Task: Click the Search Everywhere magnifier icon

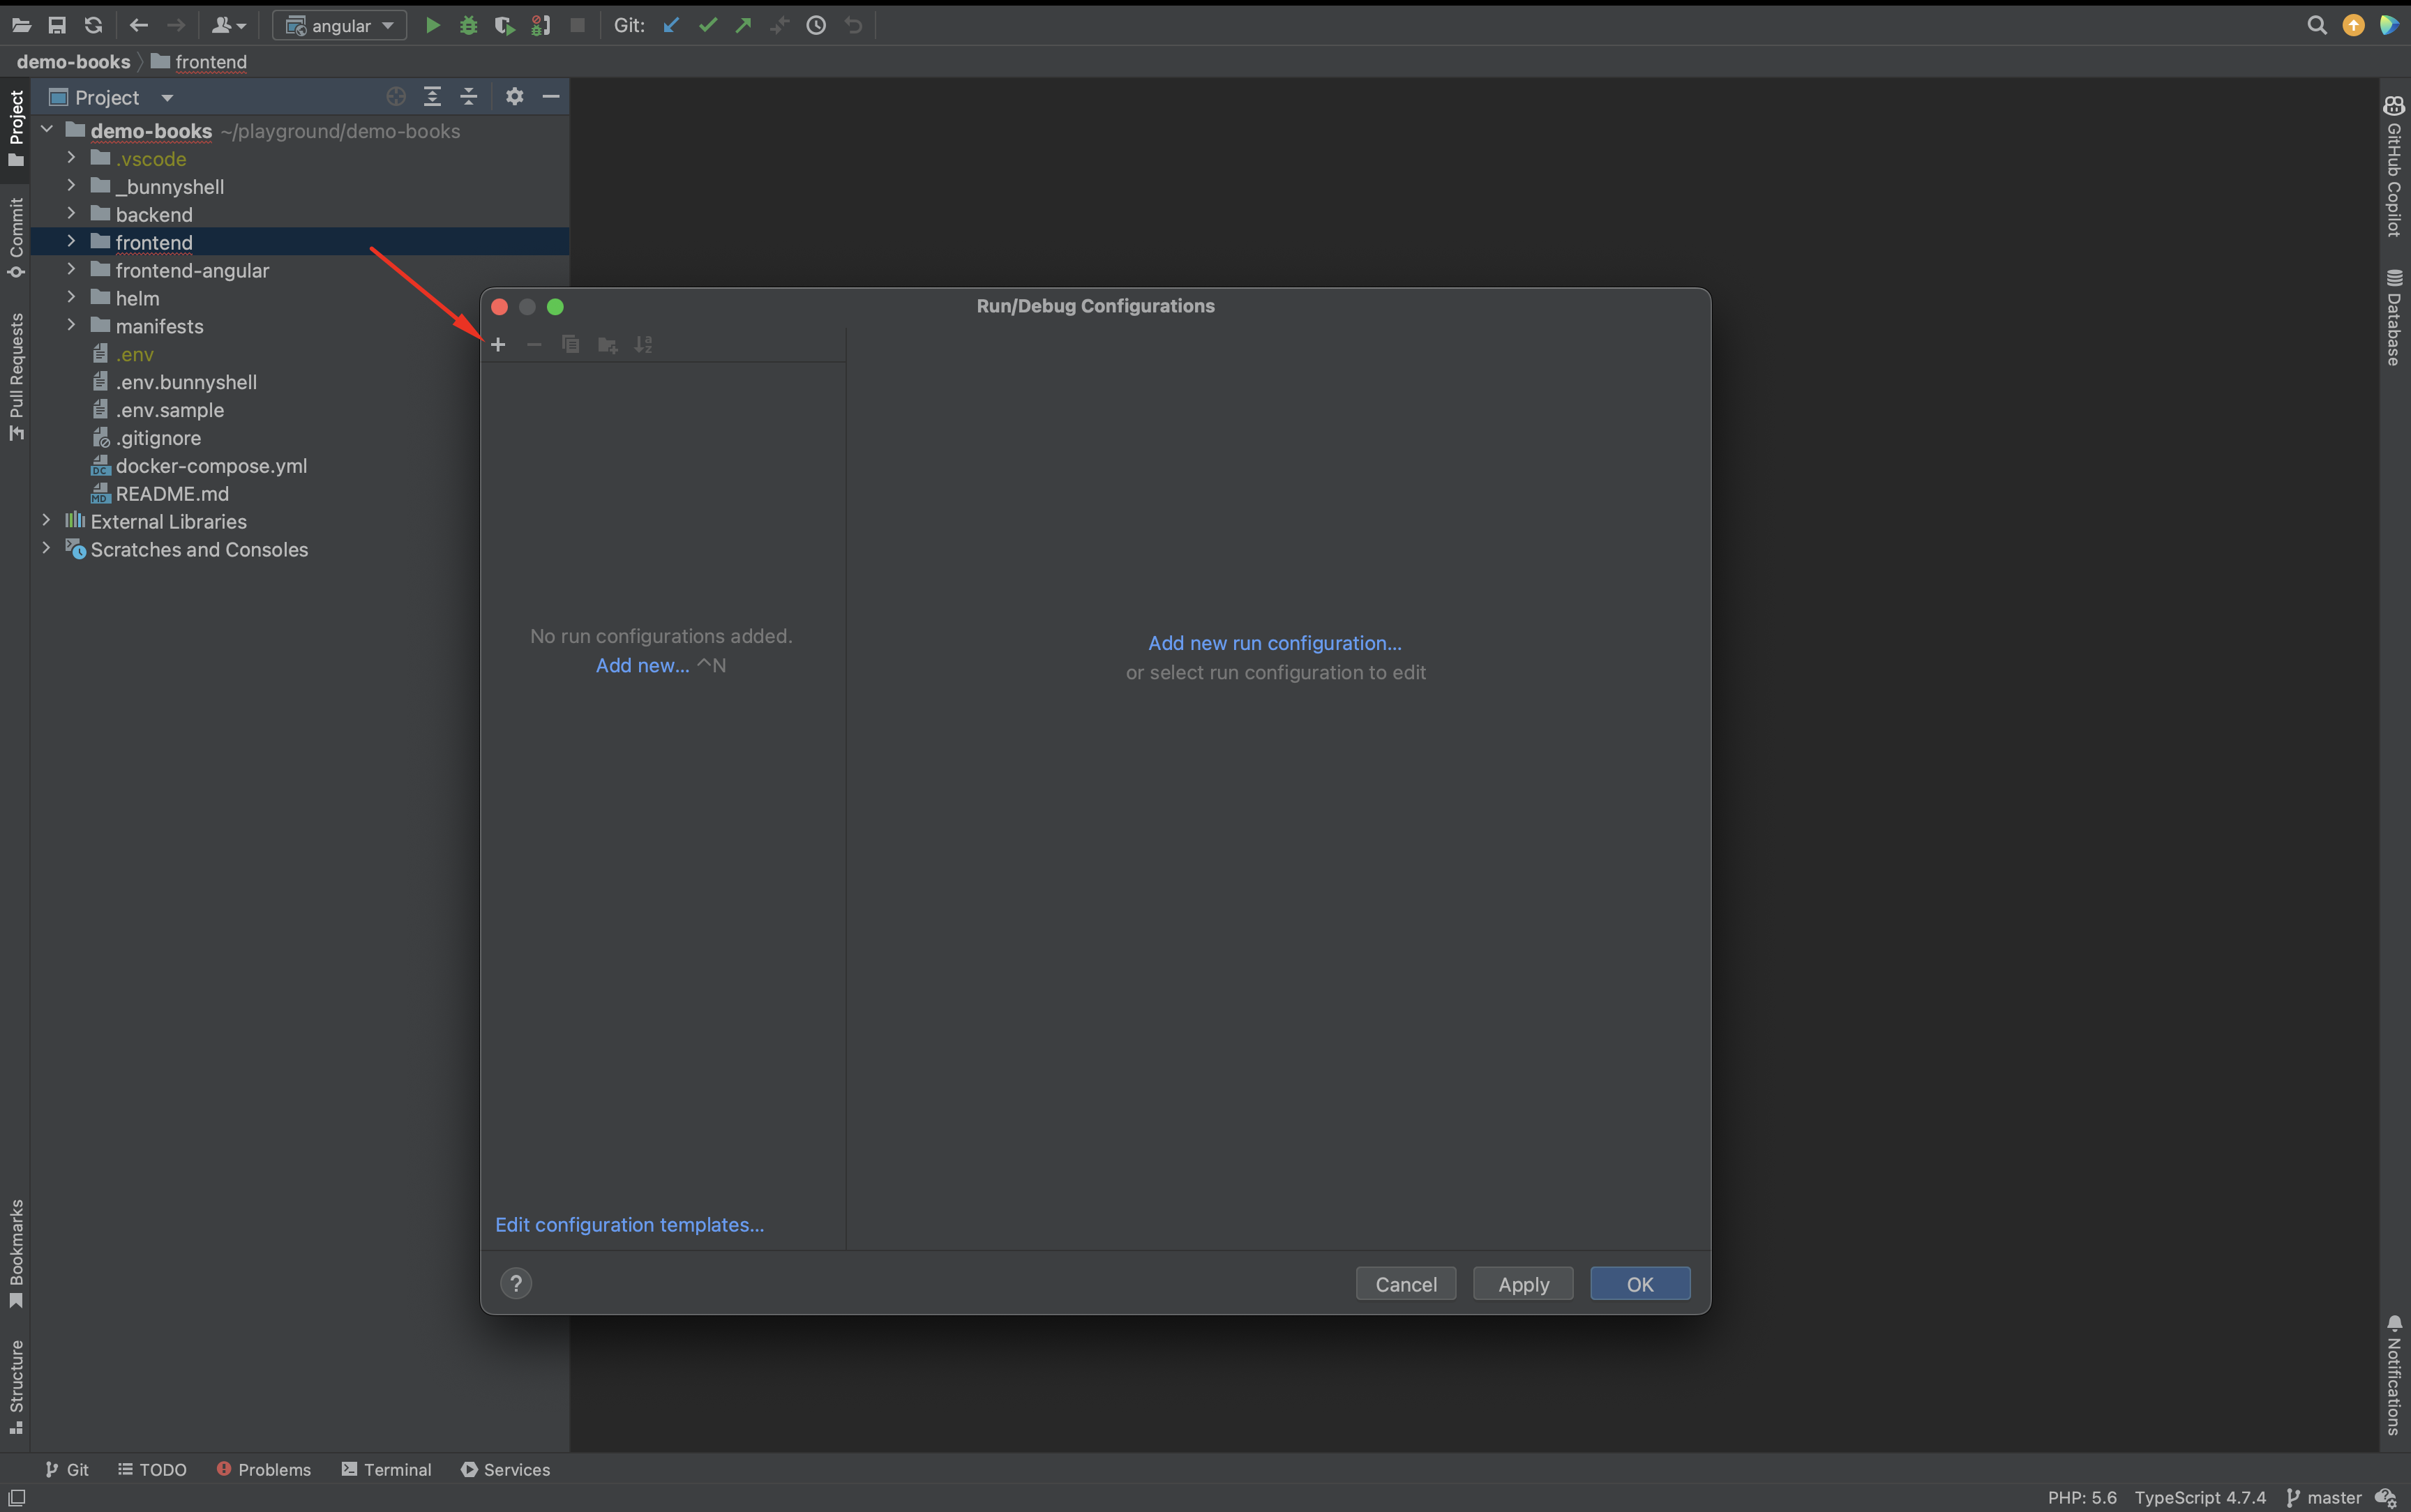Action: coord(2316,26)
